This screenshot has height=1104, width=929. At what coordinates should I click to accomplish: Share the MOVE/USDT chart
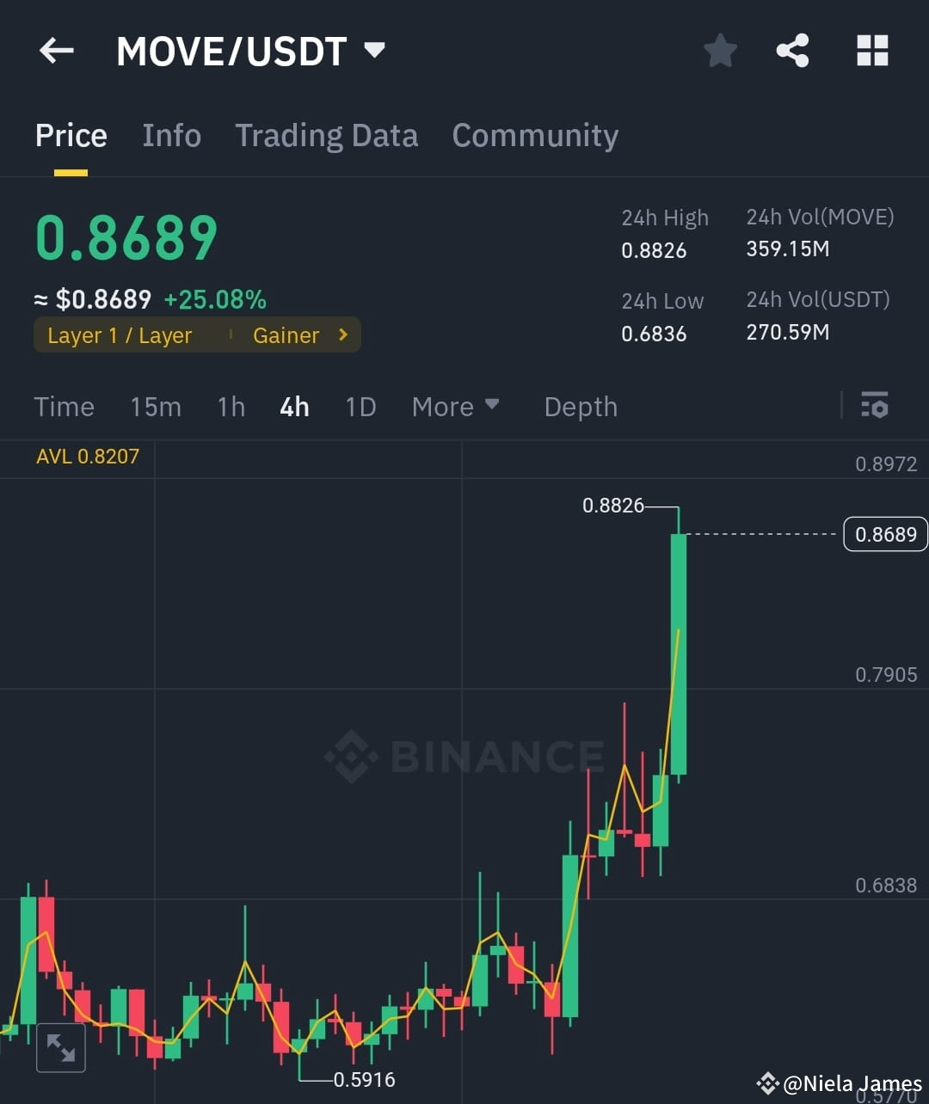792,50
